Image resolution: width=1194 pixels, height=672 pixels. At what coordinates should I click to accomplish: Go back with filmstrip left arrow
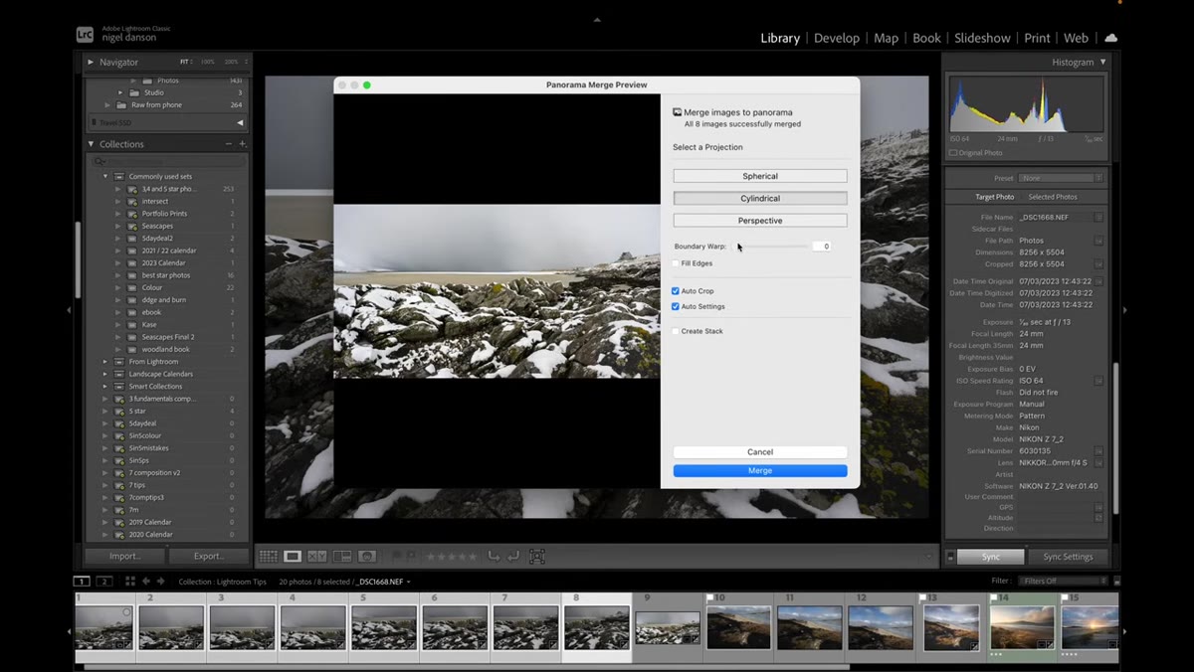click(146, 582)
